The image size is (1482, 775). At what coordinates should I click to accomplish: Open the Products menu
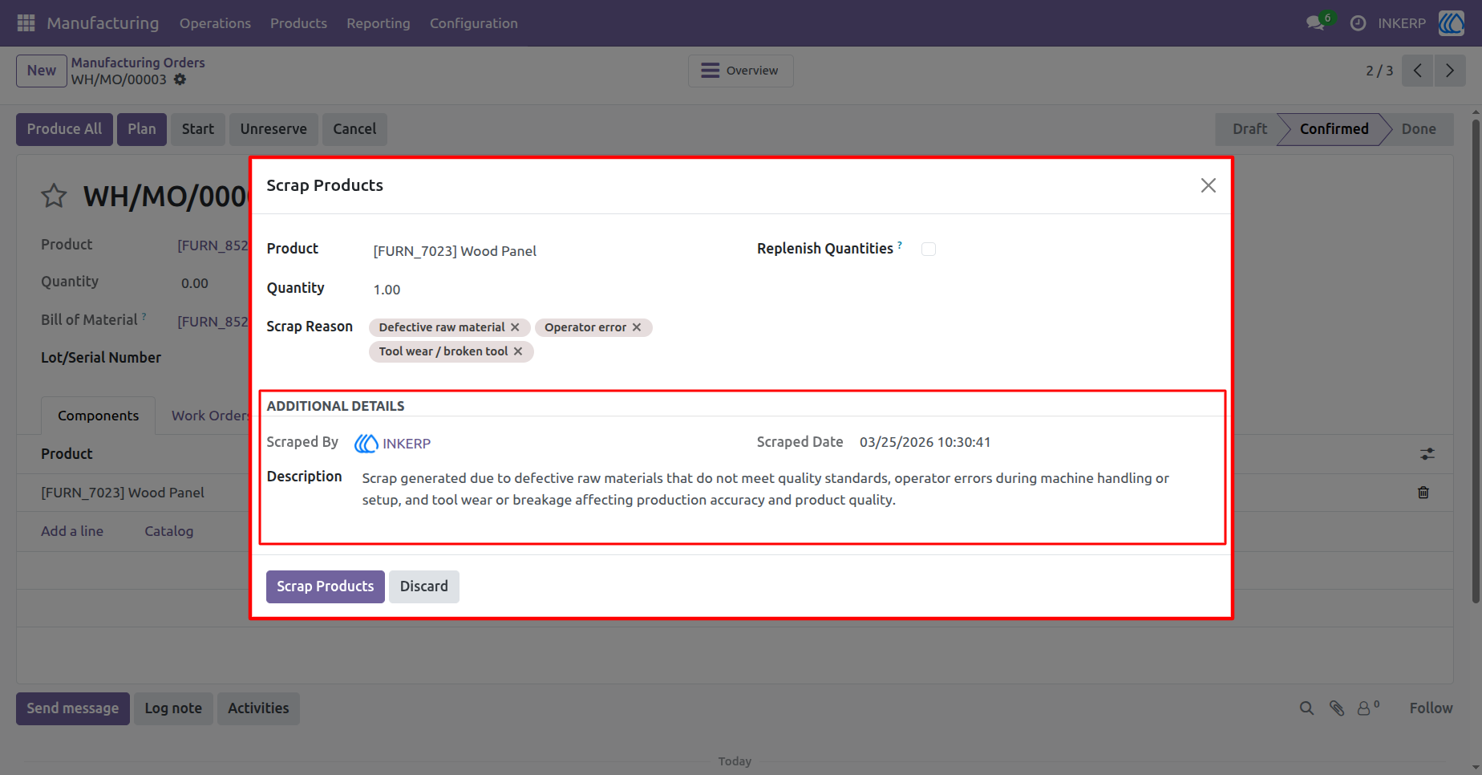pos(298,23)
